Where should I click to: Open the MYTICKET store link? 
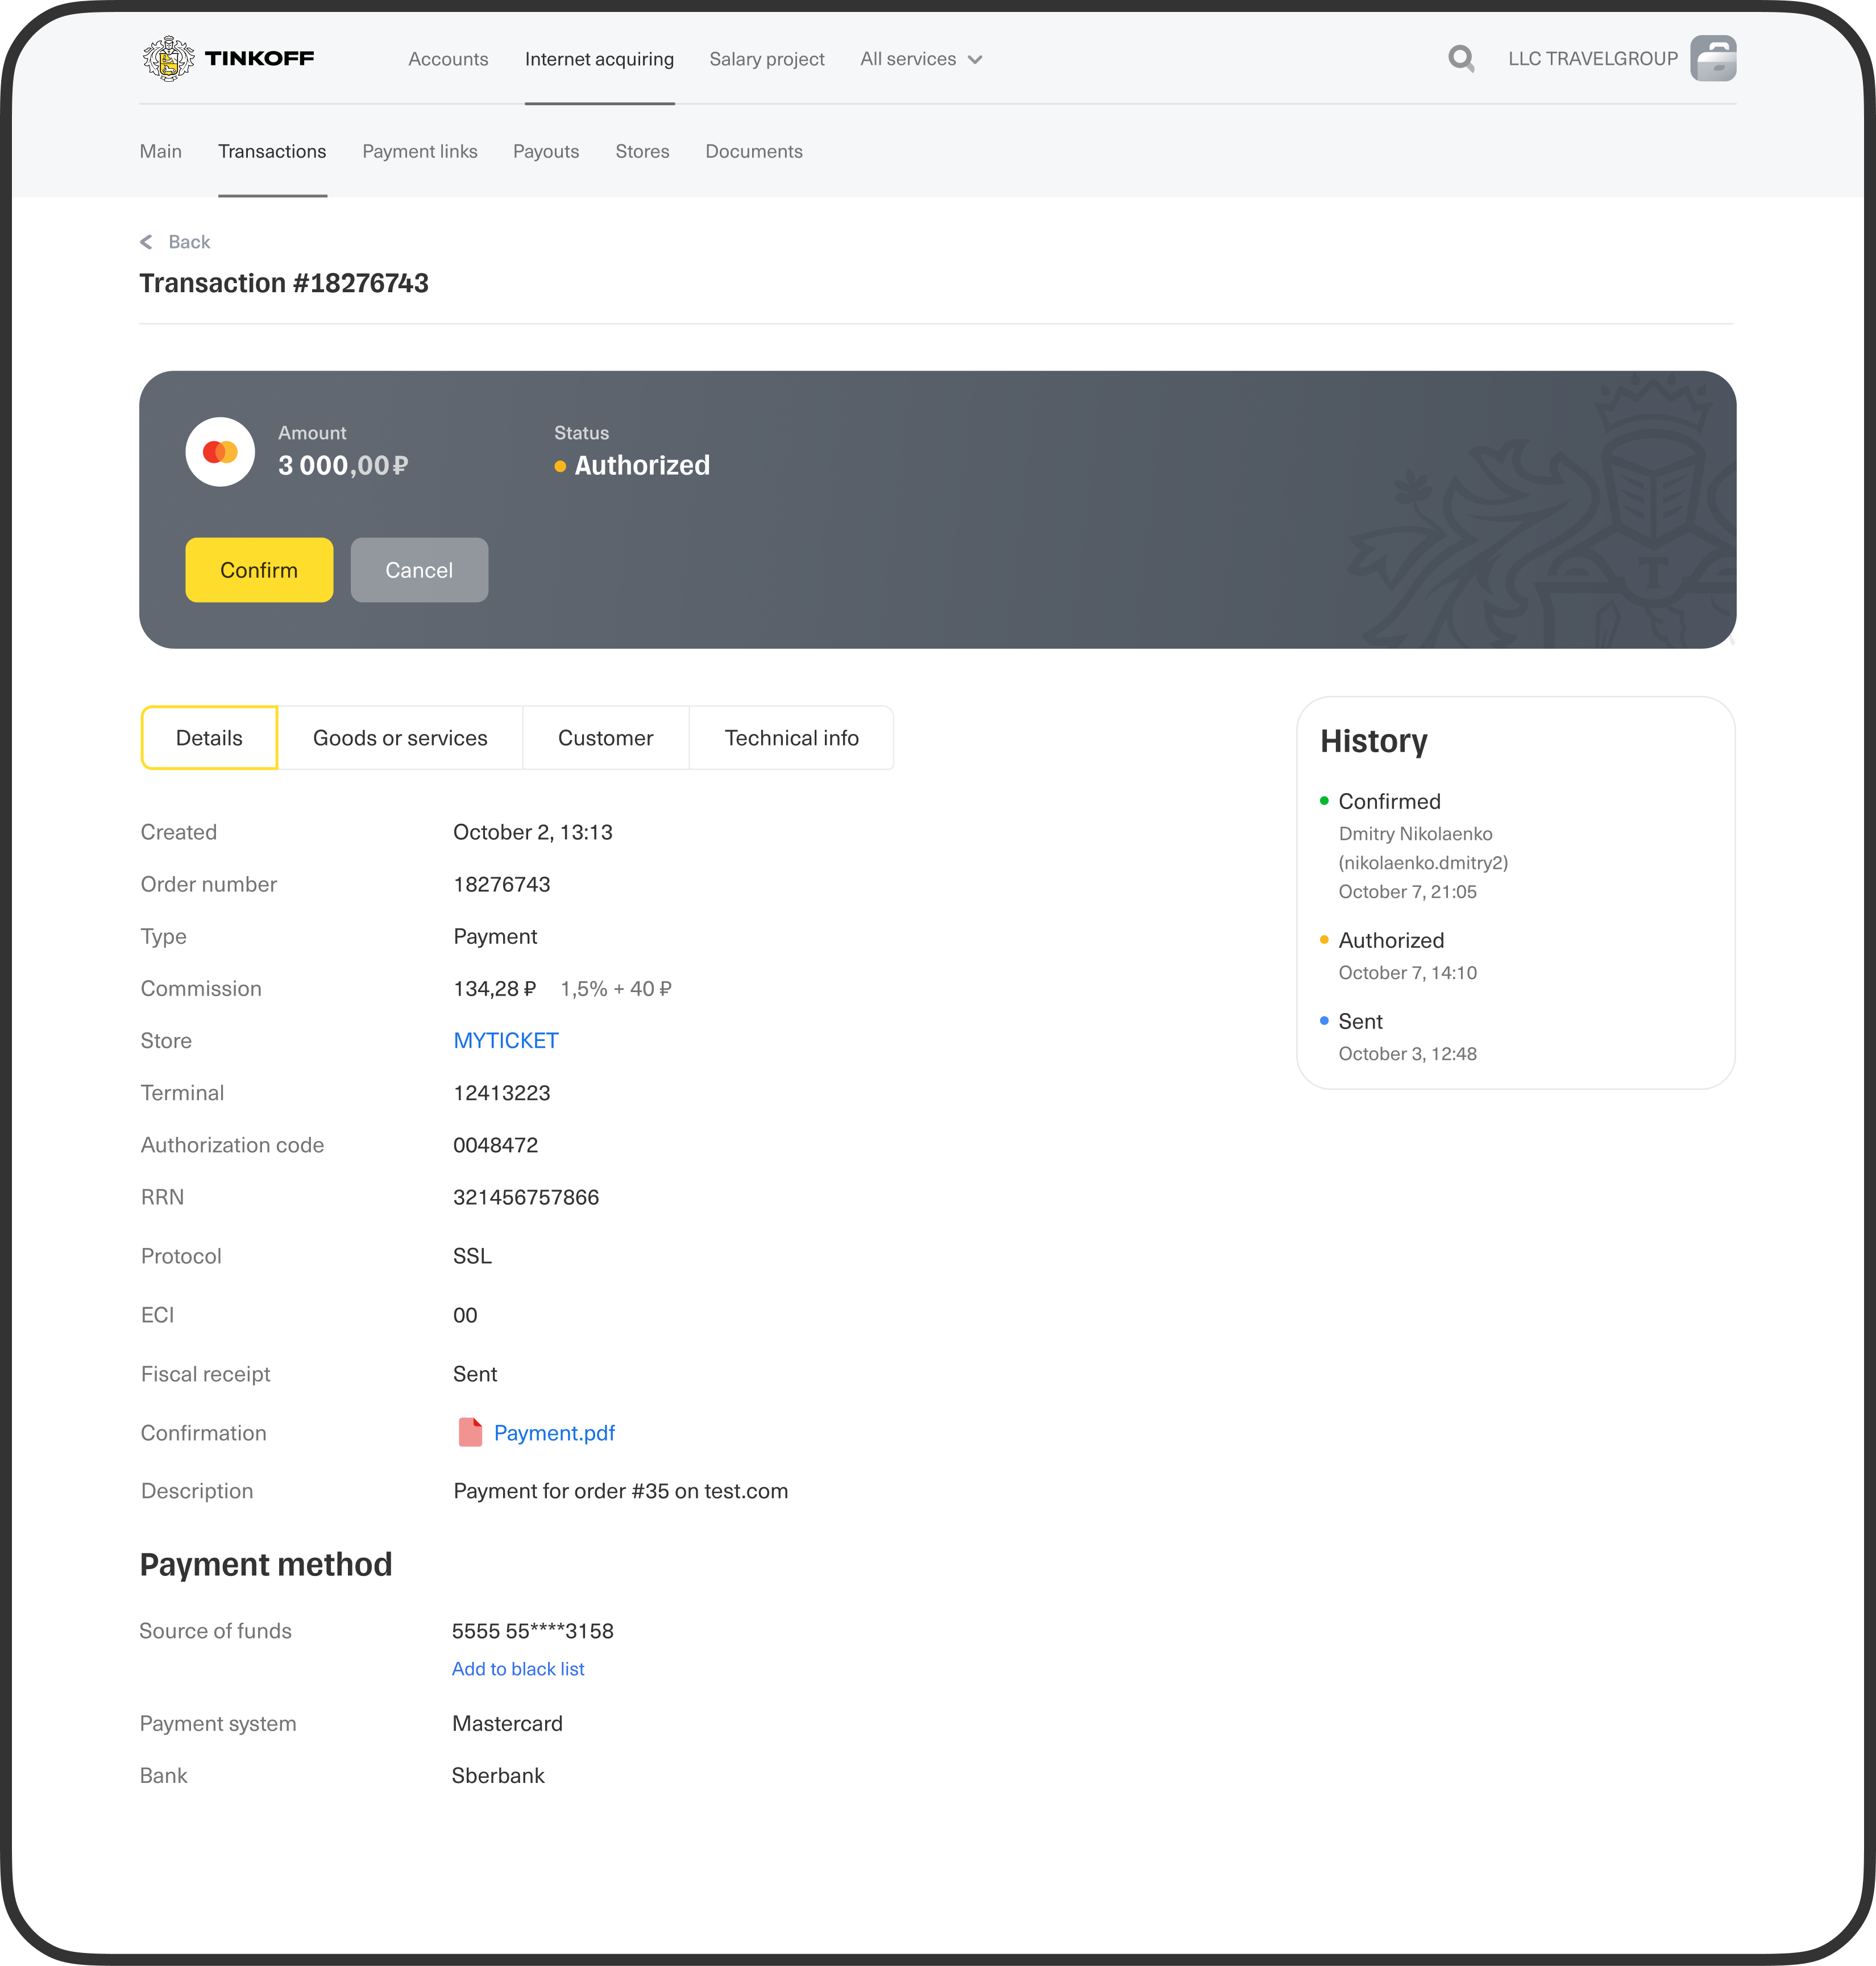[506, 1040]
